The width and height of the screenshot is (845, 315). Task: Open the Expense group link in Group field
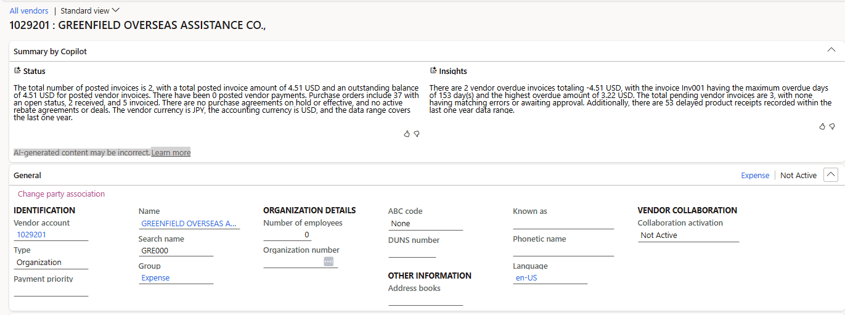coord(155,278)
